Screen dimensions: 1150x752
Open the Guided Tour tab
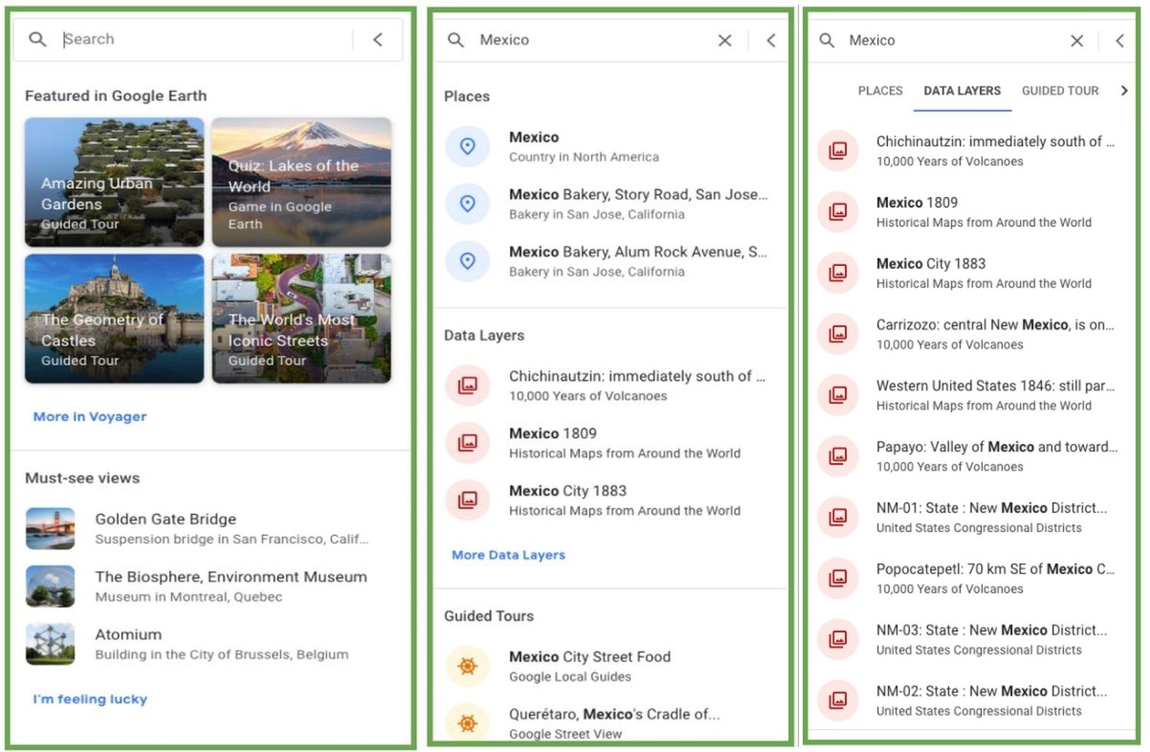[x=1060, y=90]
